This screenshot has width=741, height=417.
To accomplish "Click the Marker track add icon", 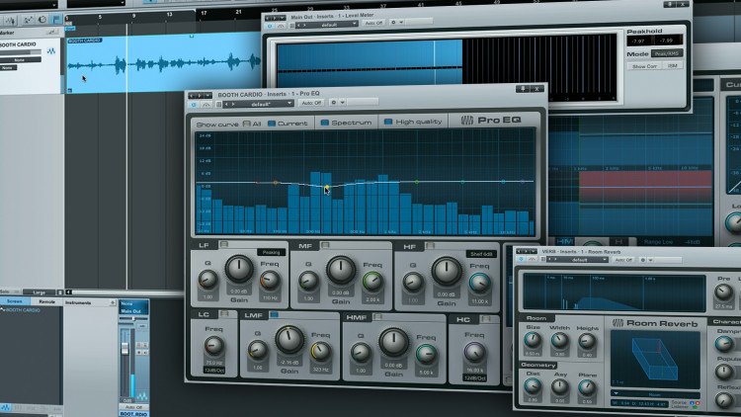I will 51,33.
